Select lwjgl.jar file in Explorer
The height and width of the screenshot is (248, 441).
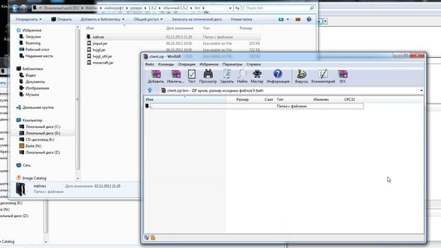click(99, 50)
